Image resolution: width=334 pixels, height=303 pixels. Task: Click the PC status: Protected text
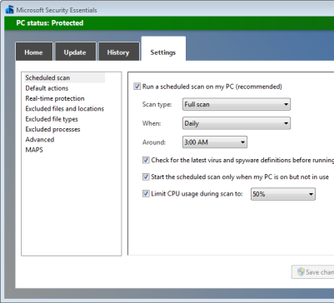point(50,23)
